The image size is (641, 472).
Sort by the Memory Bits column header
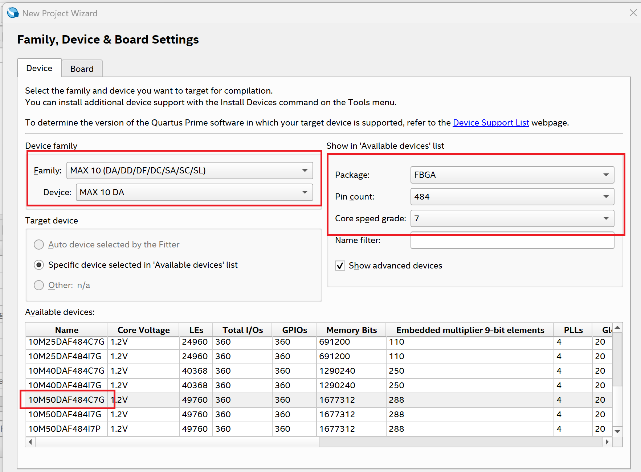[x=351, y=330]
